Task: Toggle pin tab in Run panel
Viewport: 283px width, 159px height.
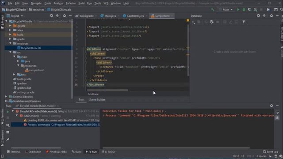Action: pos(8,140)
